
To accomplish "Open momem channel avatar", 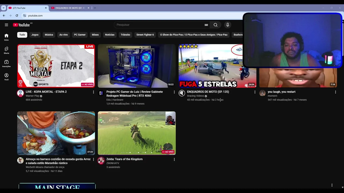I will pyautogui.click(x=263, y=93).
